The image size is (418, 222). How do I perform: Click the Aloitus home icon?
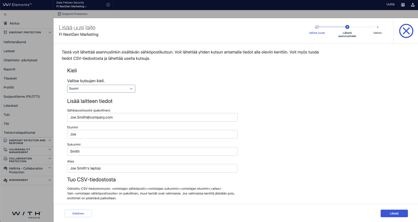click(6, 23)
